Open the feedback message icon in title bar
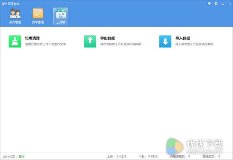The width and height of the screenshot is (233, 160). pyautogui.click(x=209, y=3)
